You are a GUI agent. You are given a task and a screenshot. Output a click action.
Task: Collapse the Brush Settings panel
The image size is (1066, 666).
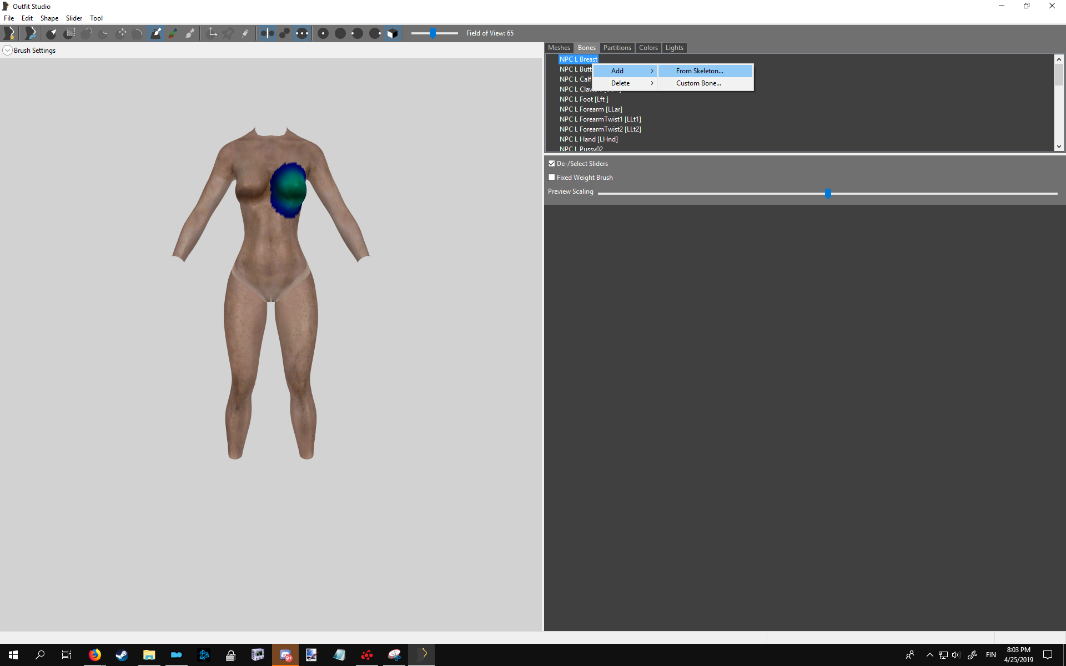pos(7,51)
